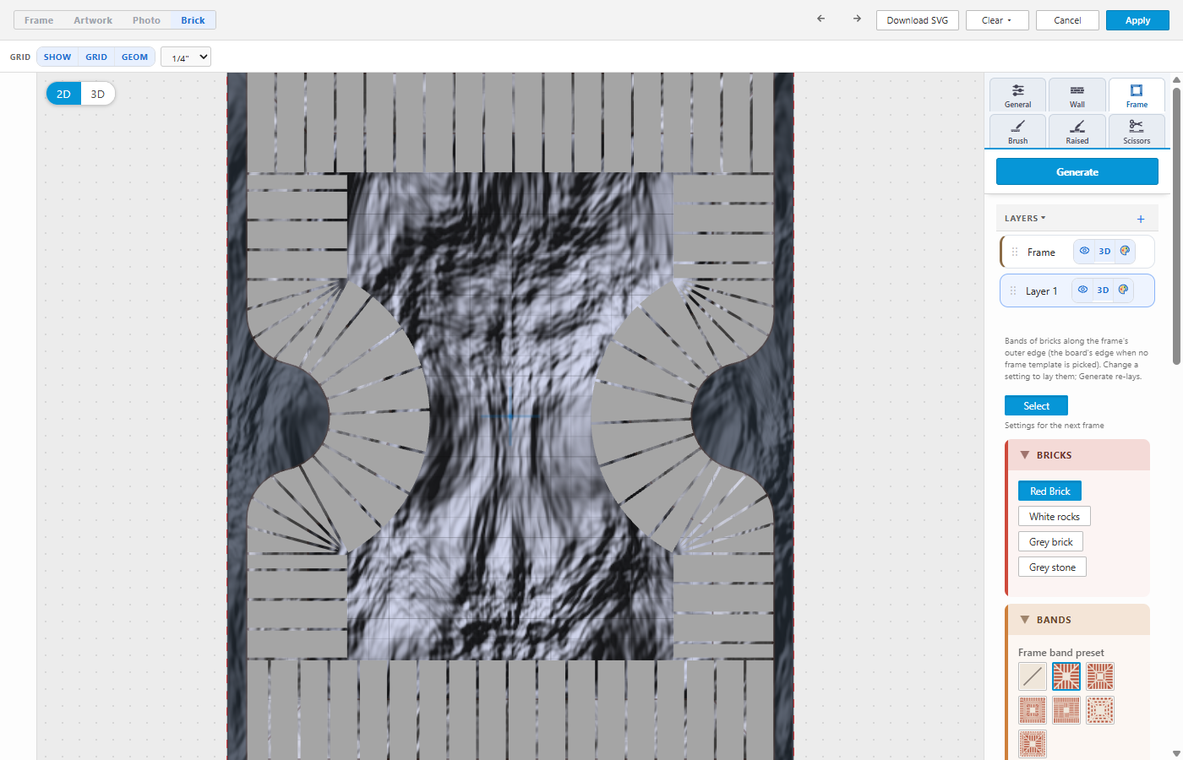1183x760 pixels.
Task: Open color palette for Layer 1
Action: (1123, 290)
